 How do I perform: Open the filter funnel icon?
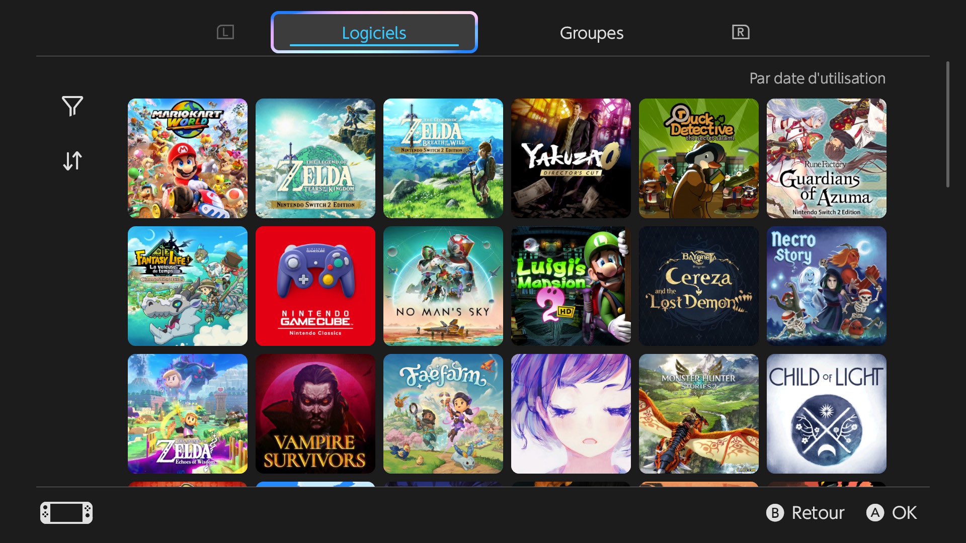tap(72, 106)
